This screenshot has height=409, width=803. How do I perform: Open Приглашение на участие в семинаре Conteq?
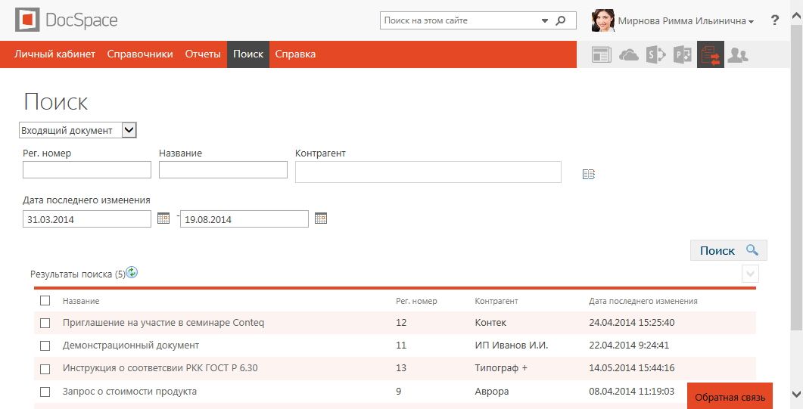click(x=163, y=323)
